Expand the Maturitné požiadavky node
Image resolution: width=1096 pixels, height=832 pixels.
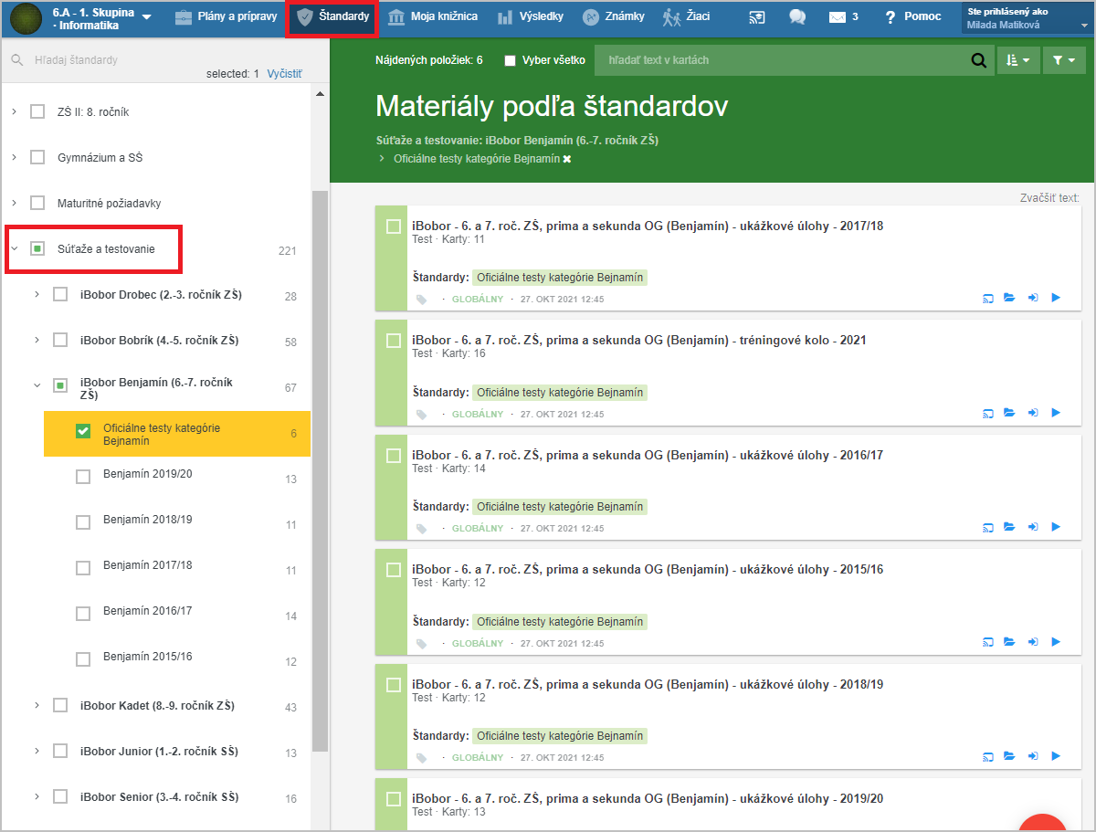[x=14, y=203]
